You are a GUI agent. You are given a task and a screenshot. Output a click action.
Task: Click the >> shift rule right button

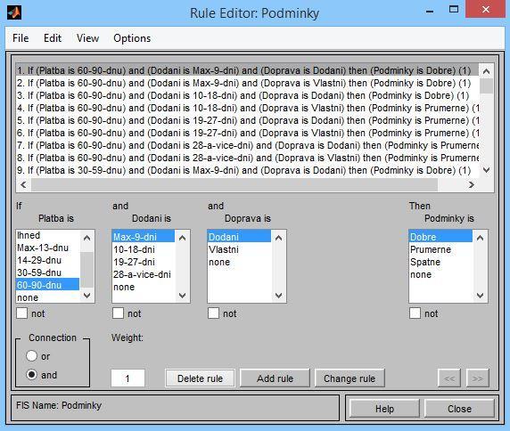point(478,378)
